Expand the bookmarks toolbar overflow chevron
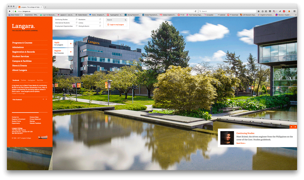This screenshot has height=180, width=304. click(295, 15)
